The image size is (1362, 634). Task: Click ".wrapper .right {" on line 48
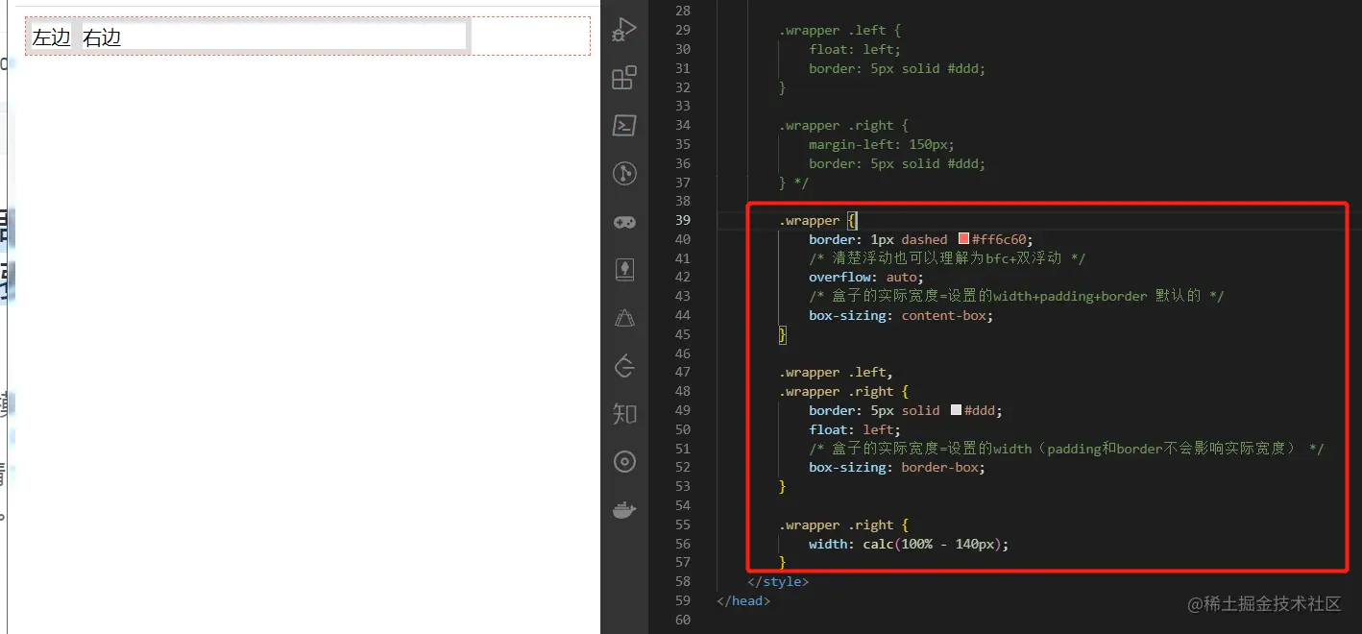point(843,391)
